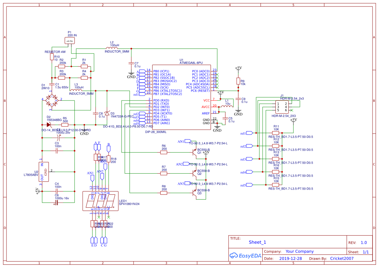
Task: Click the rel5 net port beside R15
Action: [x=249, y=185]
